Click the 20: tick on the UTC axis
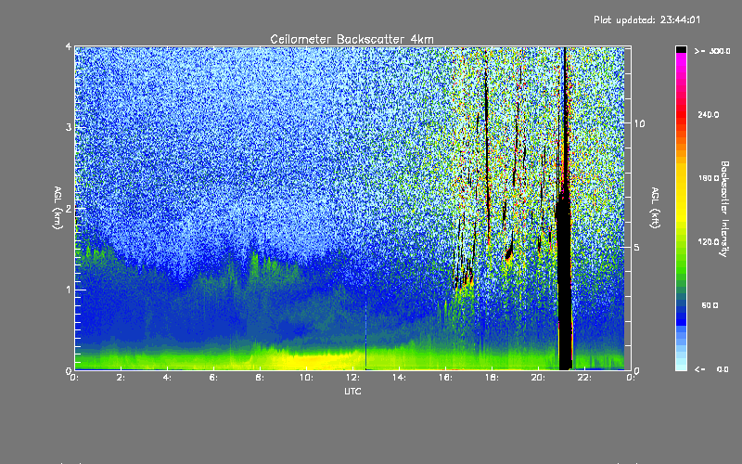The image size is (742, 464). click(x=538, y=378)
